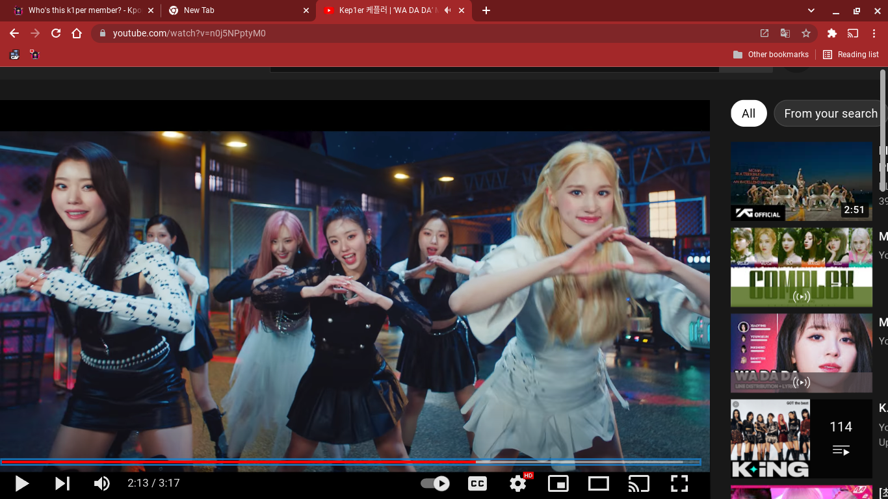Open the 'Other bookmarks' folder
The width and height of the screenshot is (888, 499).
pyautogui.click(x=771, y=55)
